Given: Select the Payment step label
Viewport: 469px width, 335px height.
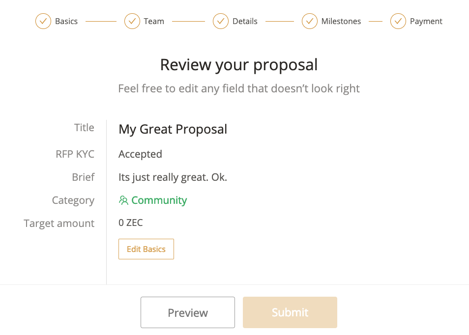Looking at the screenshot, I should pos(426,21).
